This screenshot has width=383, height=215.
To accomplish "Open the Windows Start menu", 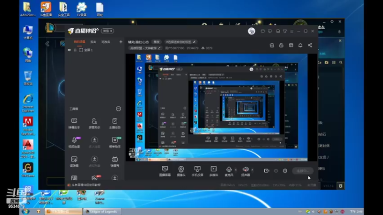I will click(25, 211).
